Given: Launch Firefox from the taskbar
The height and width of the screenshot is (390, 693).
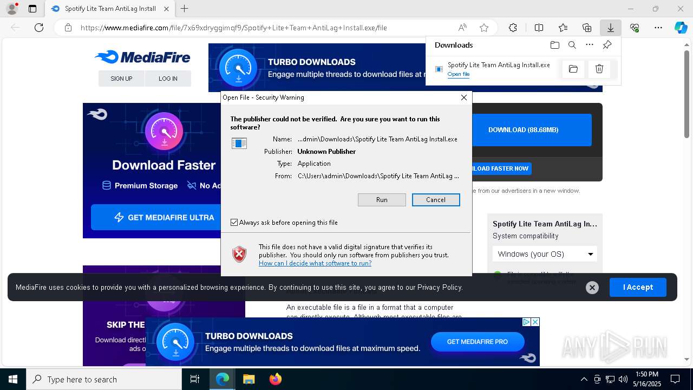Looking at the screenshot, I should tap(275, 379).
